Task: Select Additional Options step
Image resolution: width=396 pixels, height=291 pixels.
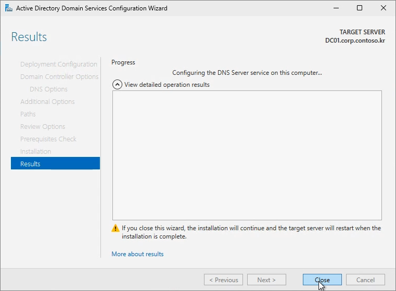Action: pos(47,102)
